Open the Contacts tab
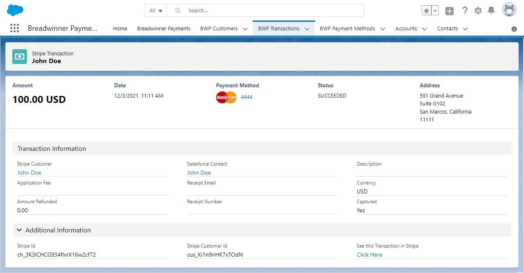The height and width of the screenshot is (273, 524). pos(447,29)
